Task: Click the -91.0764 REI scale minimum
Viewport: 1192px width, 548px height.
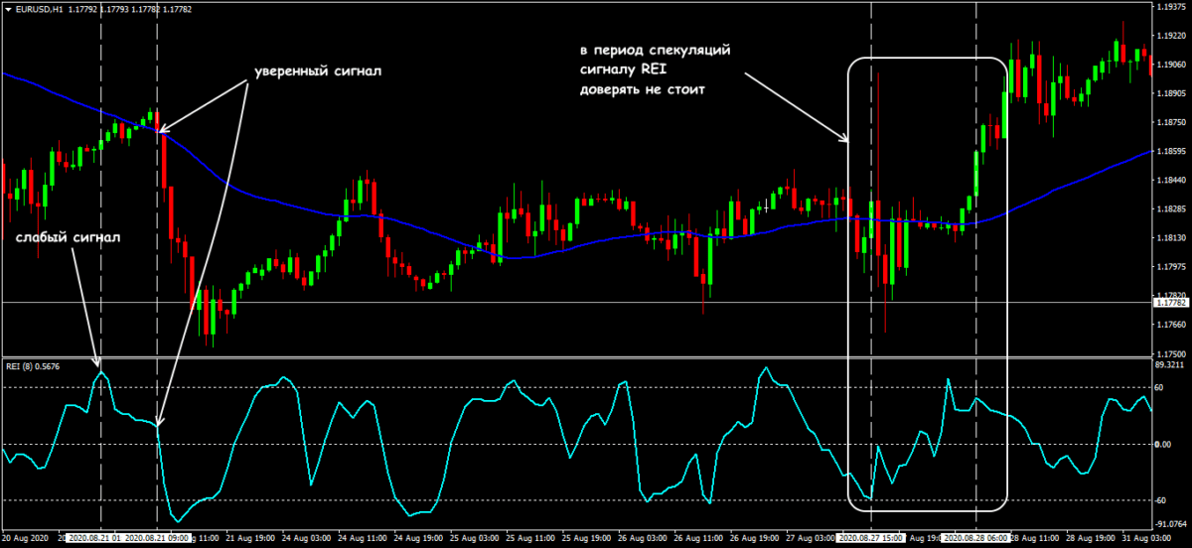Action: click(1171, 522)
